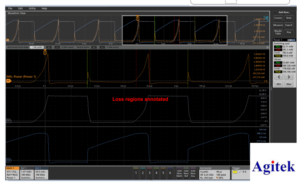Increase horizontal zoom with plus button
The image size is (300, 184).
[x=49, y=47]
